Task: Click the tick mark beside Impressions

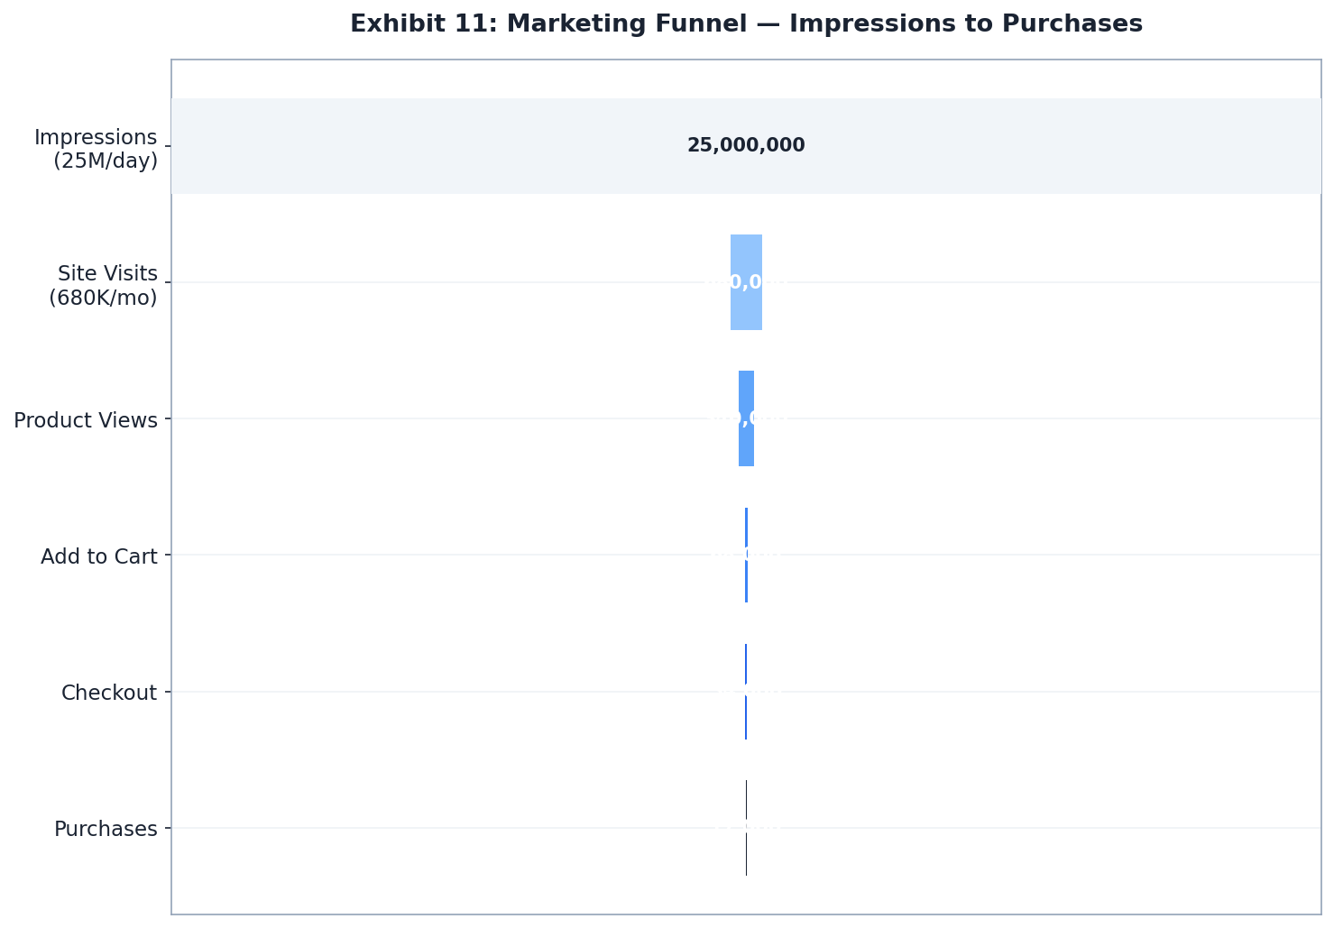Action: pyautogui.click(x=167, y=147)
